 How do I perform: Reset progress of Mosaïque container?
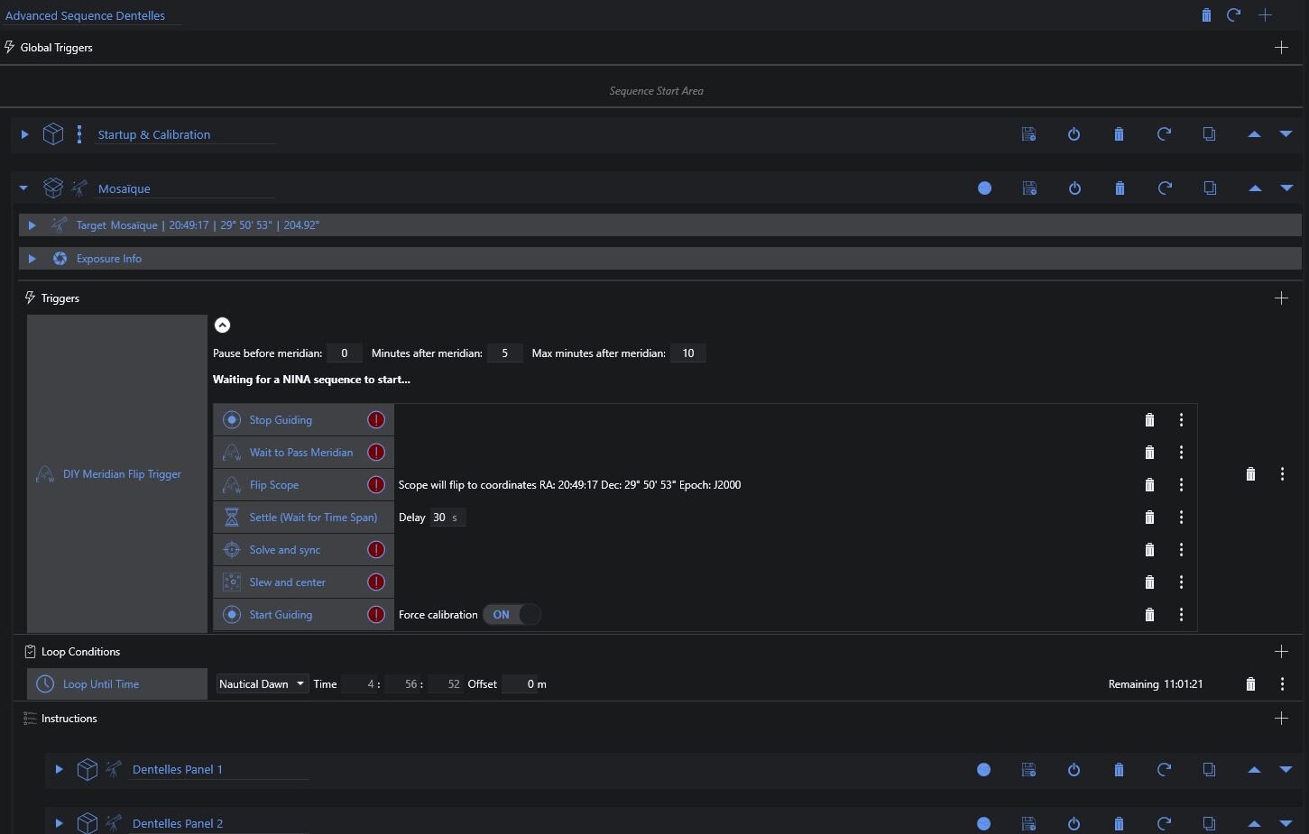coord(1165,188)
